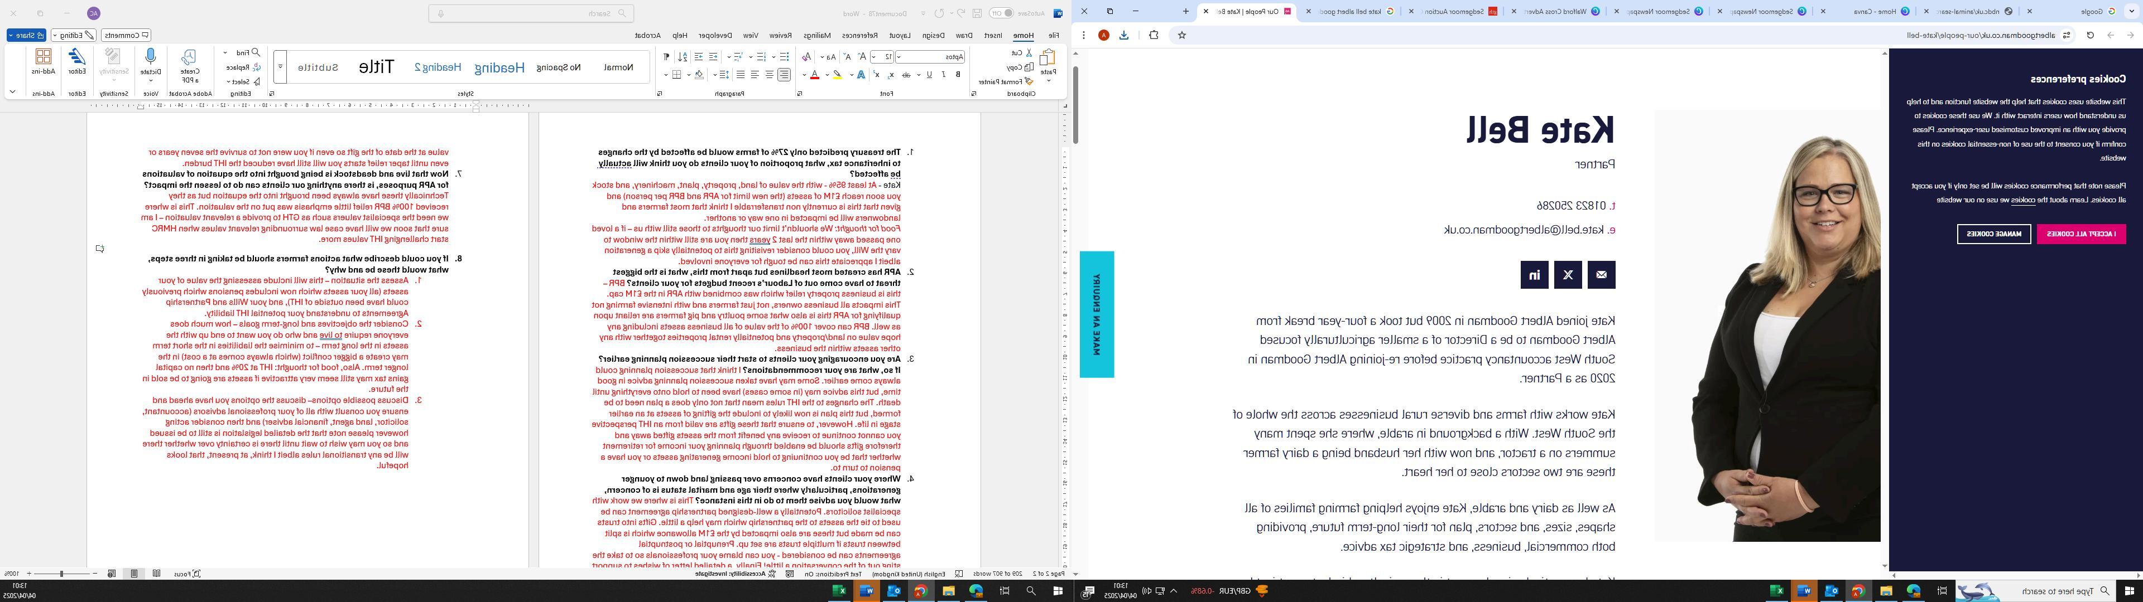
Task: Open the Editing mode dropdown
Action: click(x=73, y=35)
